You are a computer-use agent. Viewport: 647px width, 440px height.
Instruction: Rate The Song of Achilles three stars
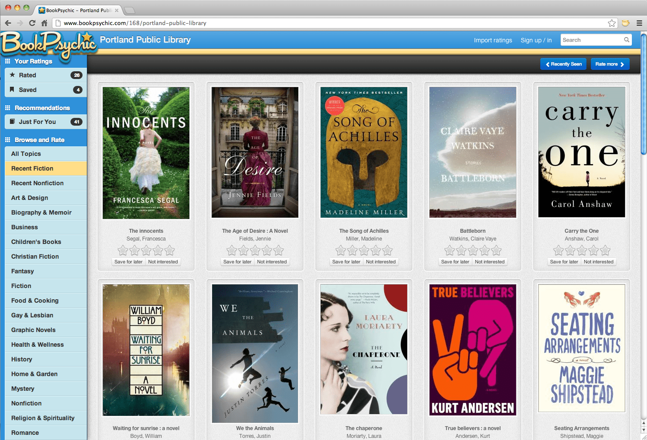click(364, 250)
